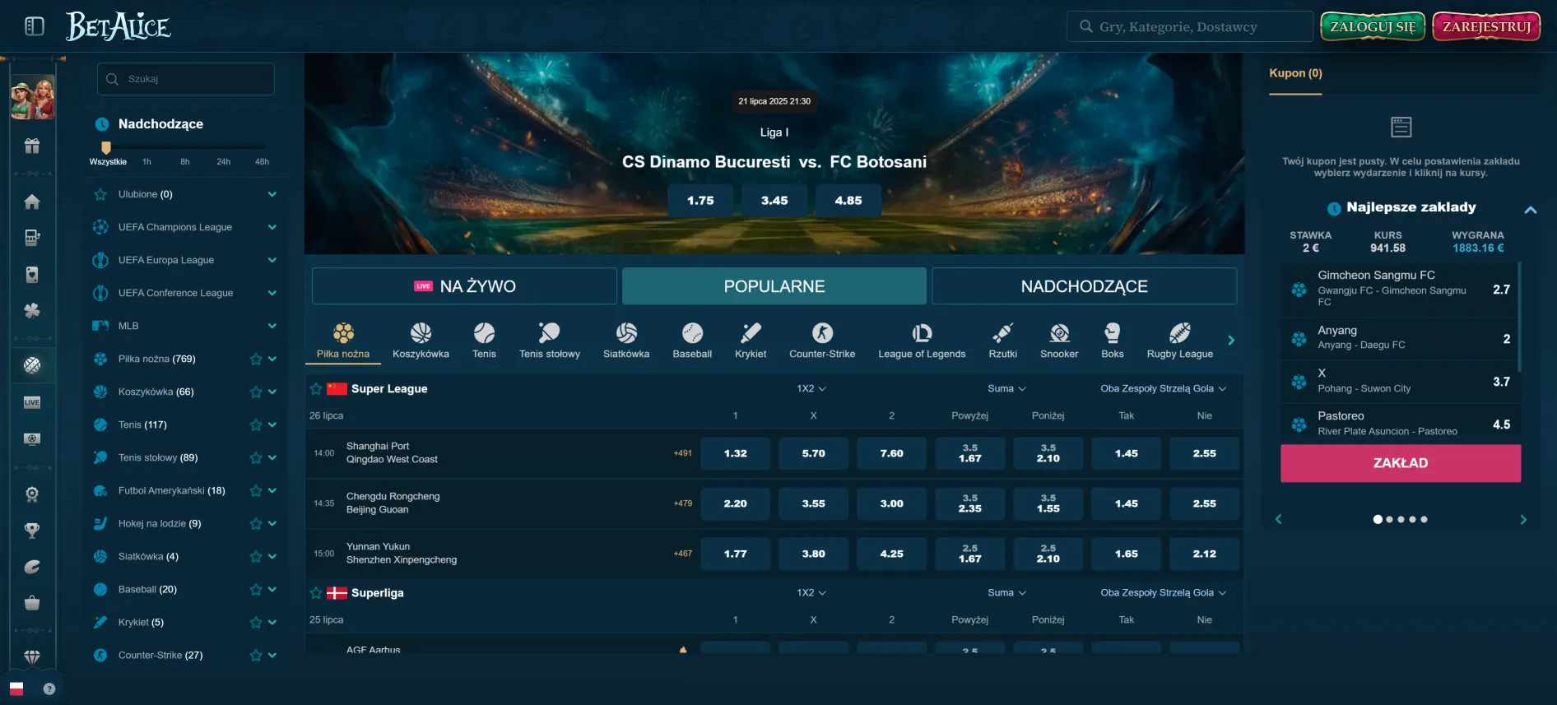Open the live section icon in left rail
The width and height of the screenshot is (1557, 705).
(x=32, y=402)
